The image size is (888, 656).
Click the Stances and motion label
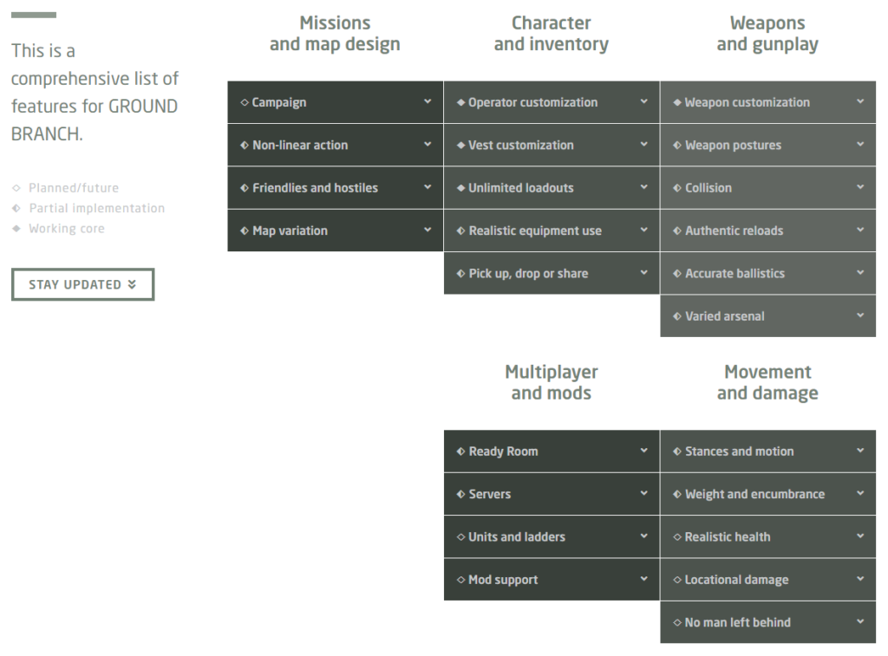740,451
